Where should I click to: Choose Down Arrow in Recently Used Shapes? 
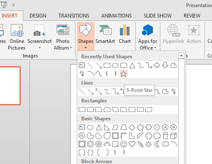(165, 65)
